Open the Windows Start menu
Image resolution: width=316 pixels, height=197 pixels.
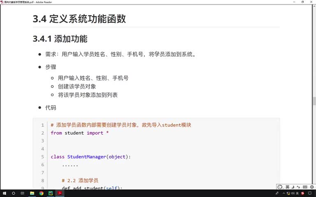click(4, 193)
